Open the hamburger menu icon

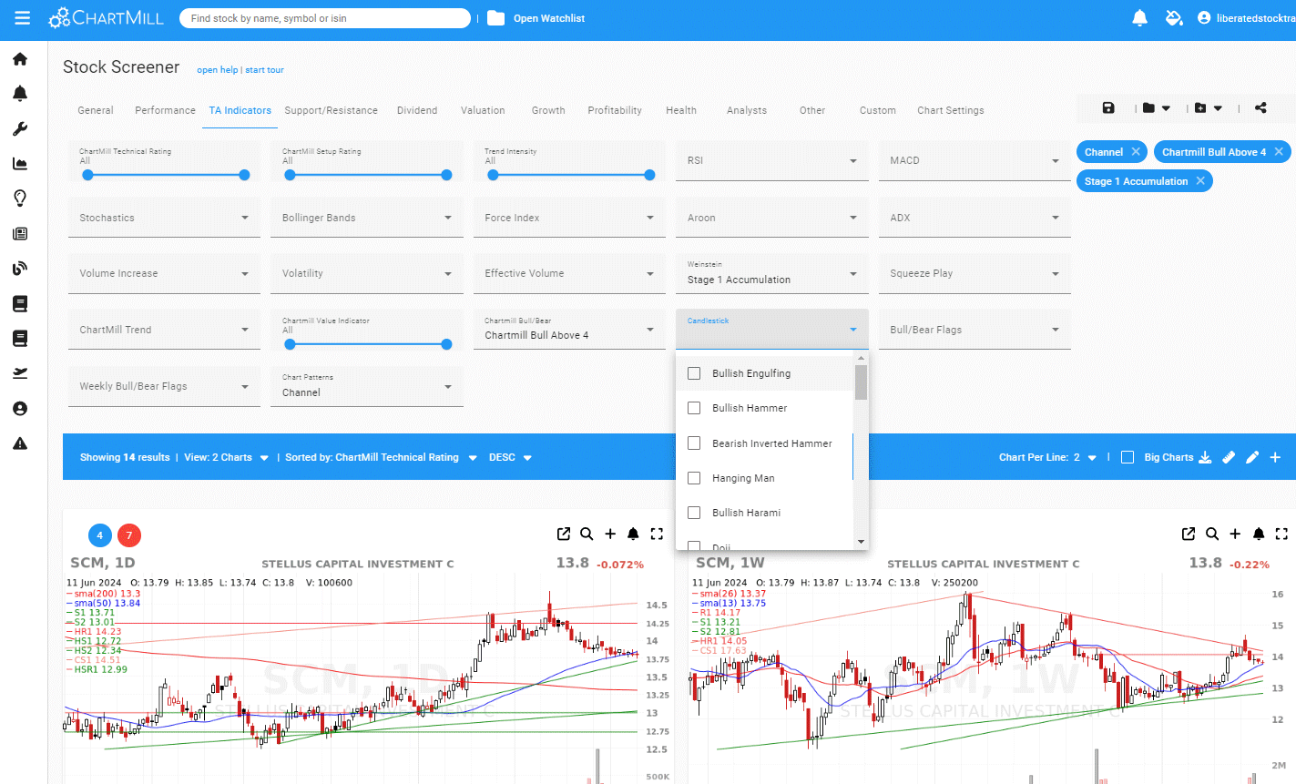pyautogui.click(x=23, y=18)
